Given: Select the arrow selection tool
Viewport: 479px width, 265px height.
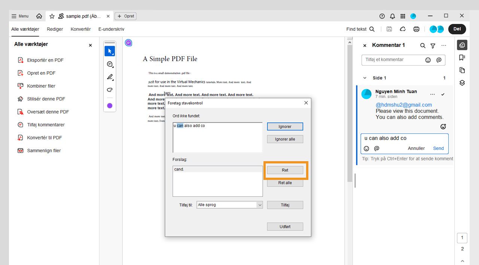Looking at the screenshot, I should (x=110, y=51).
